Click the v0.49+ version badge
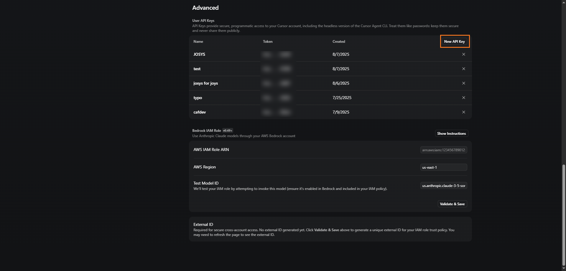This screenshot has height=271, width=566. coord(228,131)
